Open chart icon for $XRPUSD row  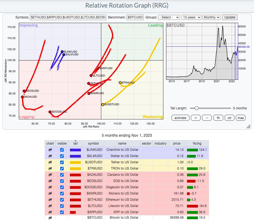[x=50, y=212]
